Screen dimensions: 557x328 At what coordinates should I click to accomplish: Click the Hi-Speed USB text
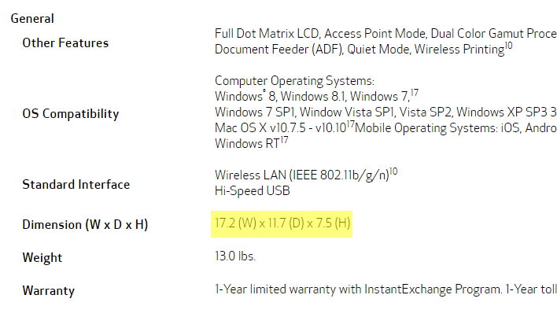253,191
